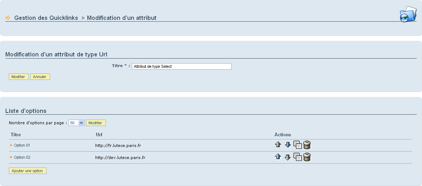Image resolution: width=422 pixels, height=186 pixels.
Task: Apply options per page with Modifier
Action: coord(96,123)
